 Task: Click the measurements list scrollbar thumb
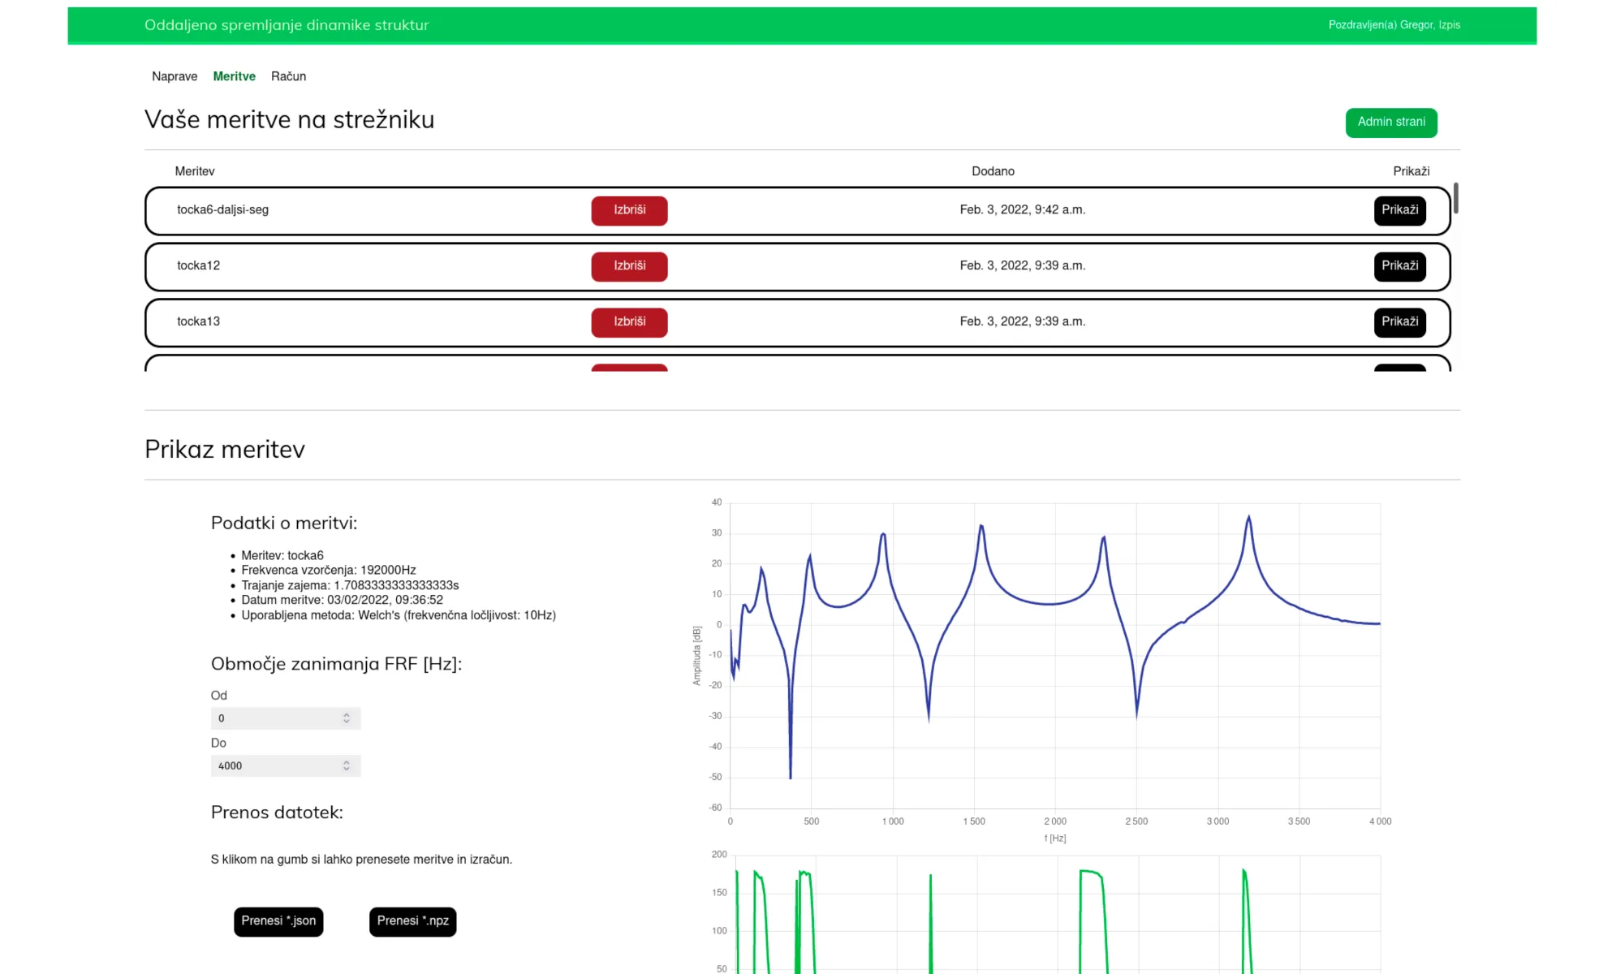point(1456,198)
